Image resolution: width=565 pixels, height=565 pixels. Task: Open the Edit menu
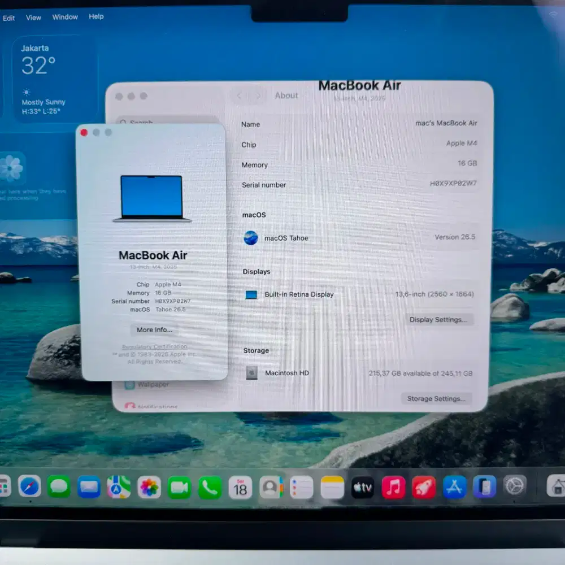(8, 18)
